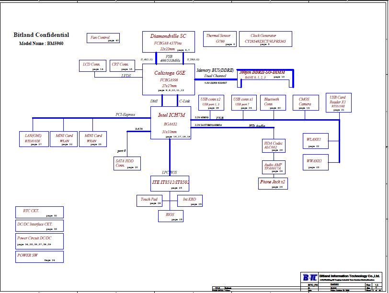Click the USB conn x1 block
The image size is (389, 293).
pos(244,102)
